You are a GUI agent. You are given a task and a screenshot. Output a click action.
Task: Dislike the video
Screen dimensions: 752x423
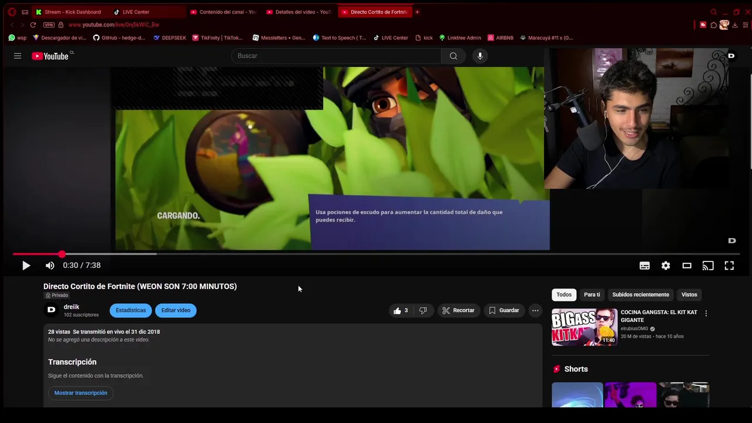click(423, 310)
